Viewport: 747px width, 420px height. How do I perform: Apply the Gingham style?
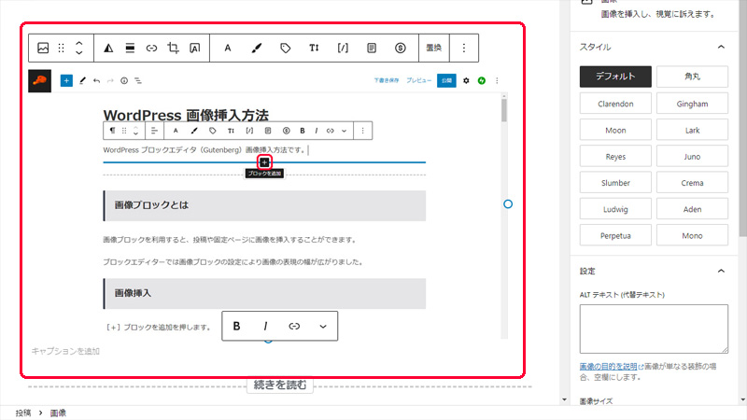pyautogui.click(x=692, y=104)
